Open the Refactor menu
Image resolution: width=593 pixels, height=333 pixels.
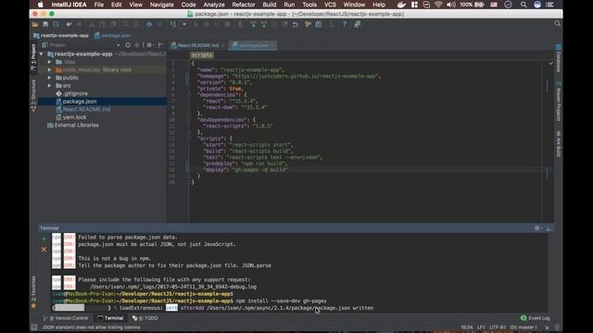point(243,5)
